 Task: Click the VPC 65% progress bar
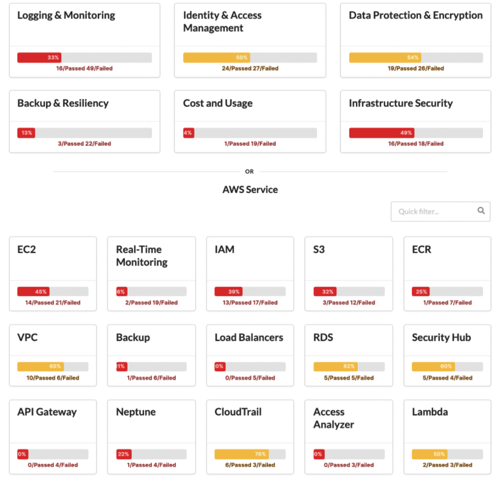(x=53, y=367)
